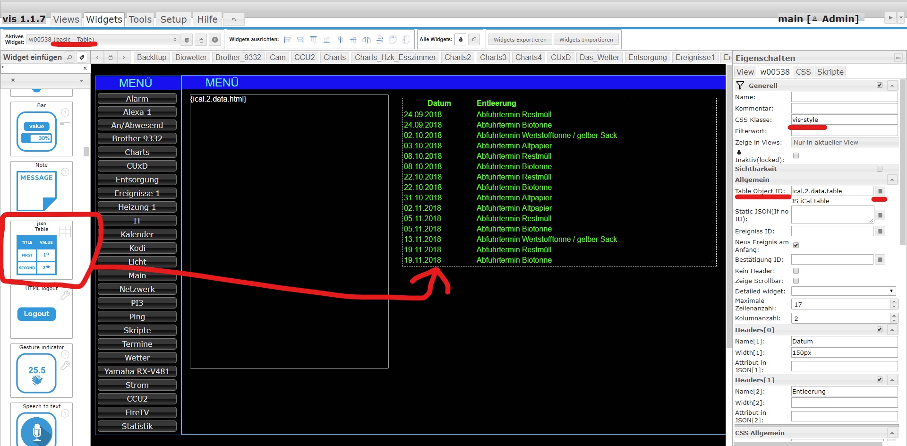
Task: Open object ID picker for Table Object ID
Action: tap(880, 191)
